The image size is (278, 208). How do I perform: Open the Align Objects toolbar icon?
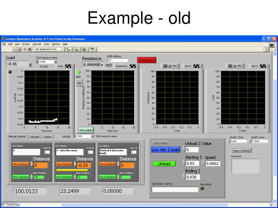(69, 49)
